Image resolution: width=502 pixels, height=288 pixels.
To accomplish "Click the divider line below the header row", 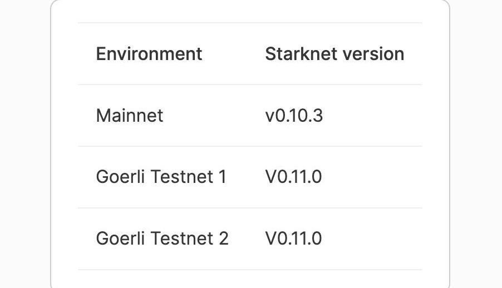I will (x=250, y=85).
